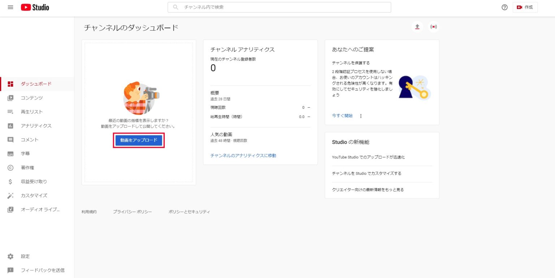Open the help question mark icon

coord(504,7)
